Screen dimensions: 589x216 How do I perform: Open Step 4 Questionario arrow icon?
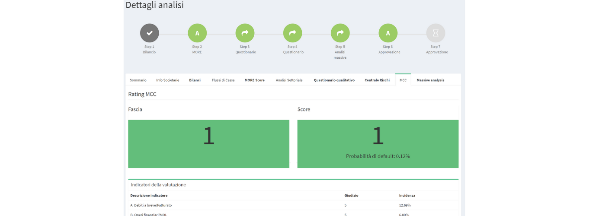[x=293, y=33]
